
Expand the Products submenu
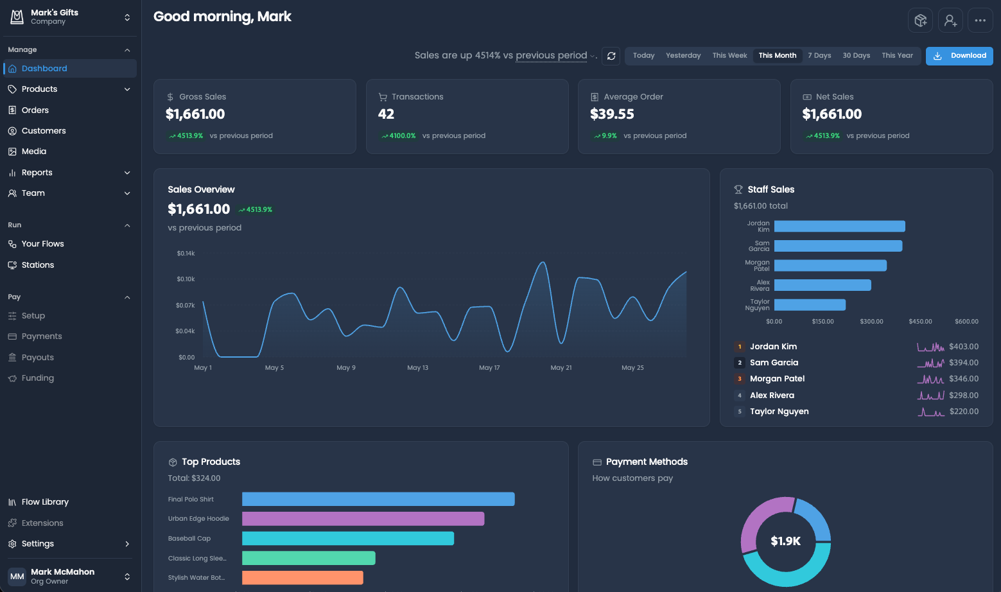pos(127,89)
